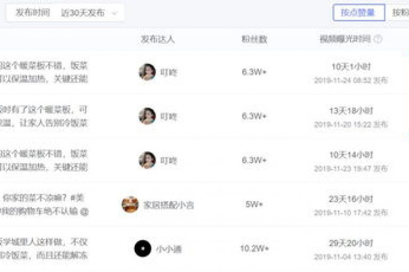Click 6.3W+ in the 10天14小时 row

tap(254, 160)
